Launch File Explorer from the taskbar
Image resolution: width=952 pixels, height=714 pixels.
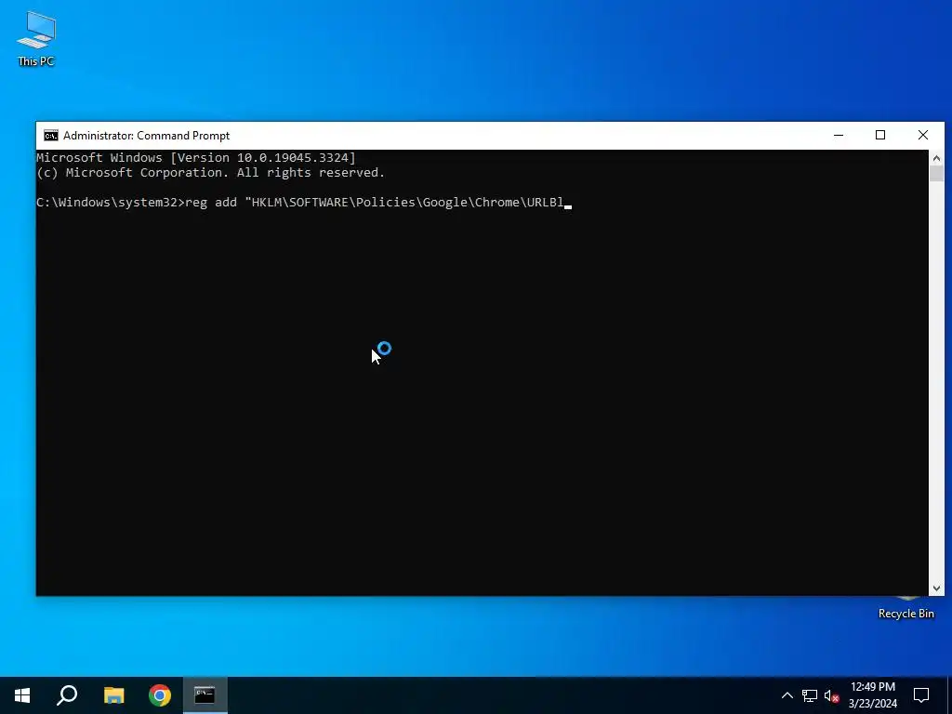click(x=113, y=695)
